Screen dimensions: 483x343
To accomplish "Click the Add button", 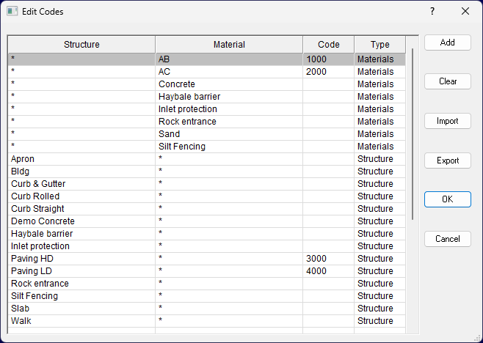I will [x=447, y=43].
